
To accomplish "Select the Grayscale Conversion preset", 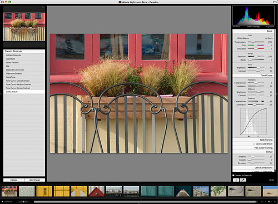I will pos(24,70).
